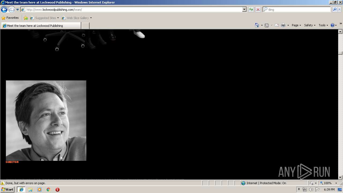The height and width of the screenshot is (193, 343).
Task: Add page to Favorites bar icon
Action: [26, 18]
